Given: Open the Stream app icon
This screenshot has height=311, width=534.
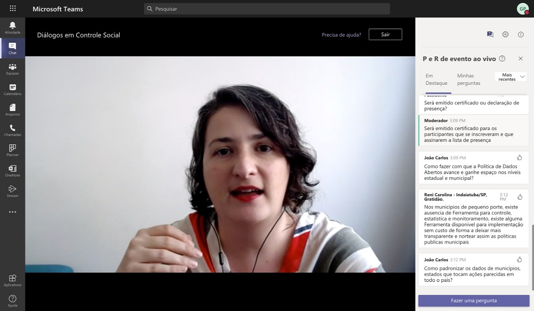Looking at the screenshot, I should point(13,191).
